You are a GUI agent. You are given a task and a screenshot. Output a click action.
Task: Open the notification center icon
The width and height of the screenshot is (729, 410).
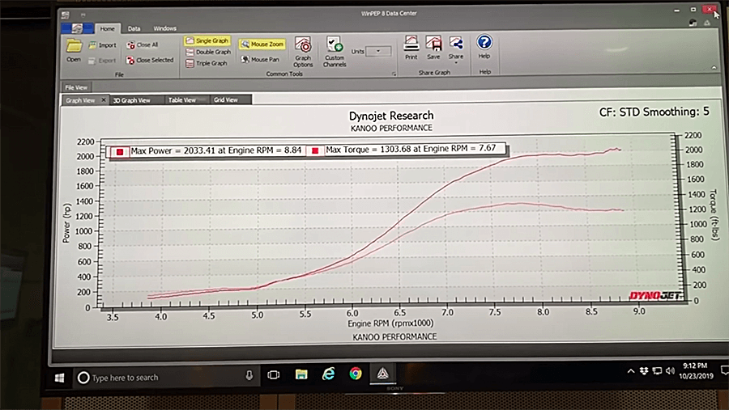point(724,370)
